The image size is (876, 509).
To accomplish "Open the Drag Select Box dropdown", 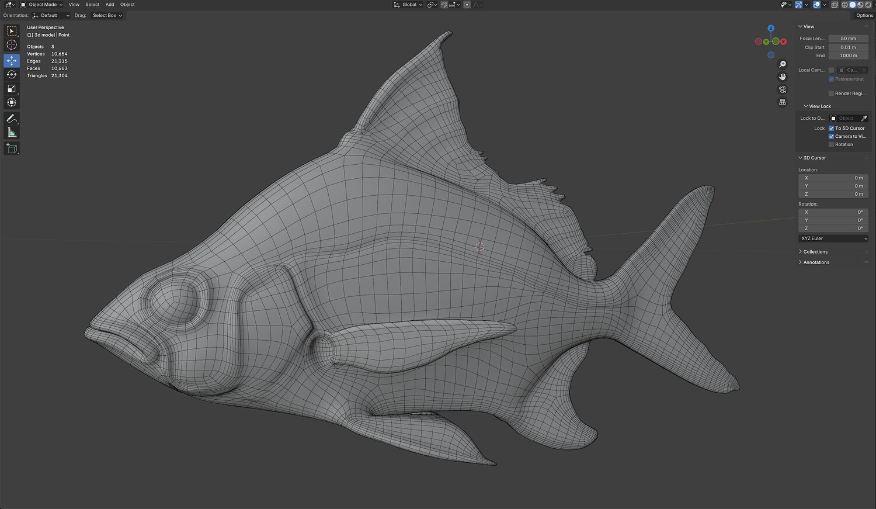I will (x=107, y=16).
